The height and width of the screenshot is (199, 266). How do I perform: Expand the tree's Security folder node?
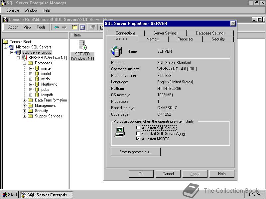click(x=24, y=111)
